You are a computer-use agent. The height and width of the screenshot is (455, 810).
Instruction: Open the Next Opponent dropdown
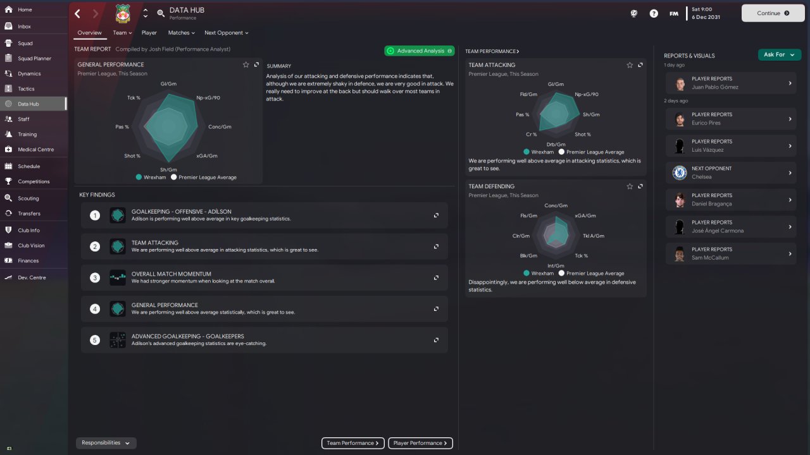click(226, 33)
